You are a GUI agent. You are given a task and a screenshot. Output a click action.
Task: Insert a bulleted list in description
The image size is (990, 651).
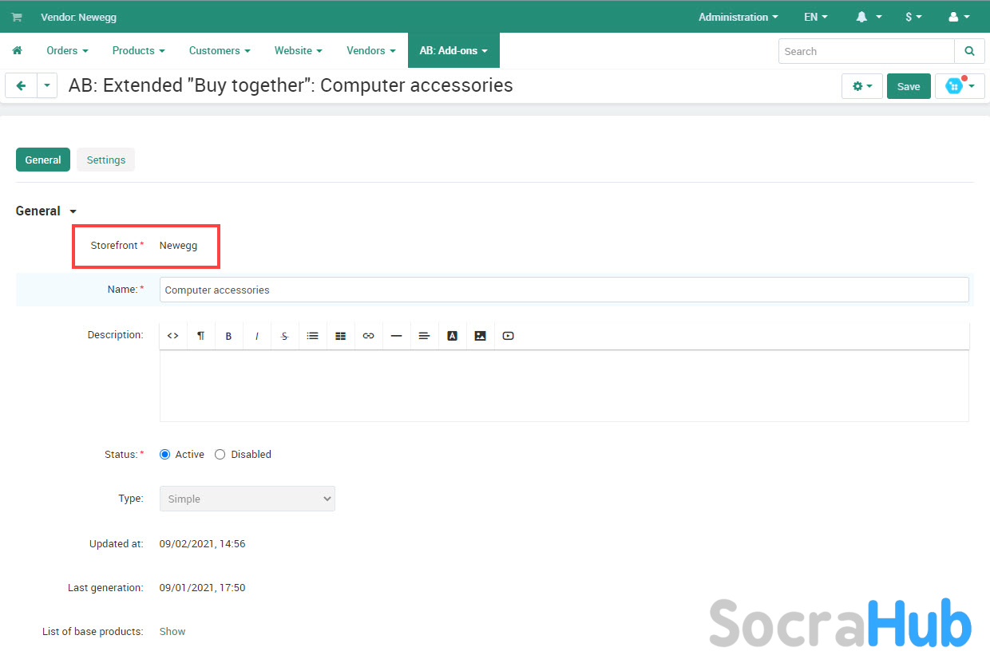[x=312, y=336]
